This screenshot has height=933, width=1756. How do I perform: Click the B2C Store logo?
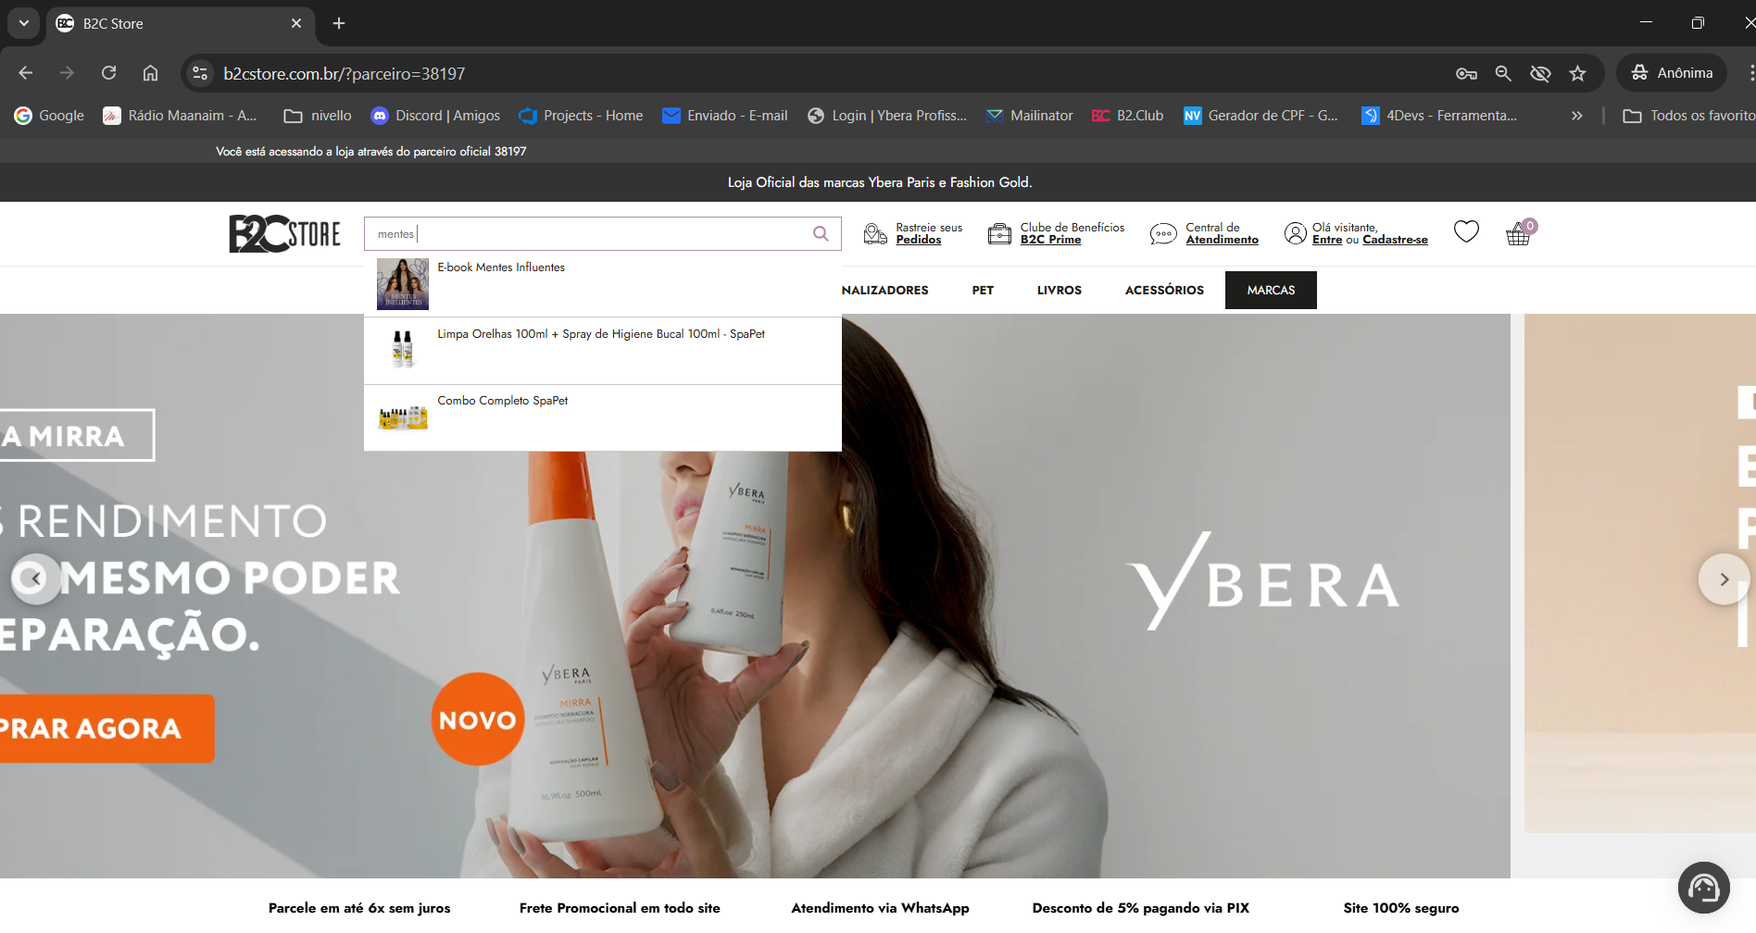coord(285,233)
